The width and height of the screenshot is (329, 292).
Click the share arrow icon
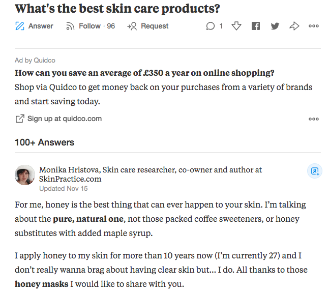294,26
